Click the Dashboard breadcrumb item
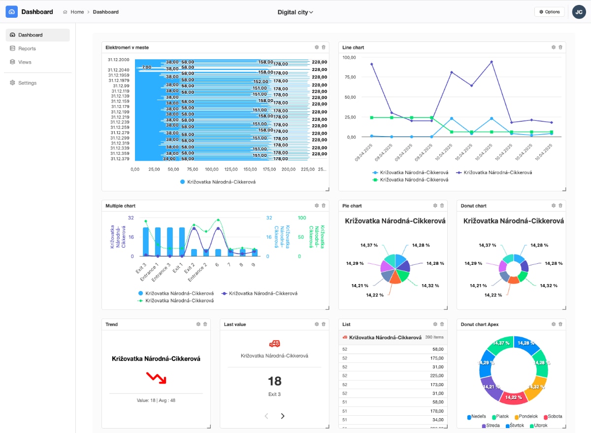The width and height of the screenshot is (591, 433). click(x=105, y=12)
